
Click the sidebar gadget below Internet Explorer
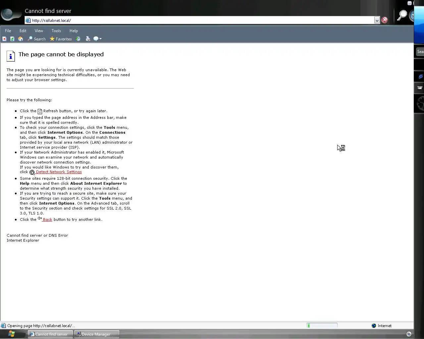point(420,88)
